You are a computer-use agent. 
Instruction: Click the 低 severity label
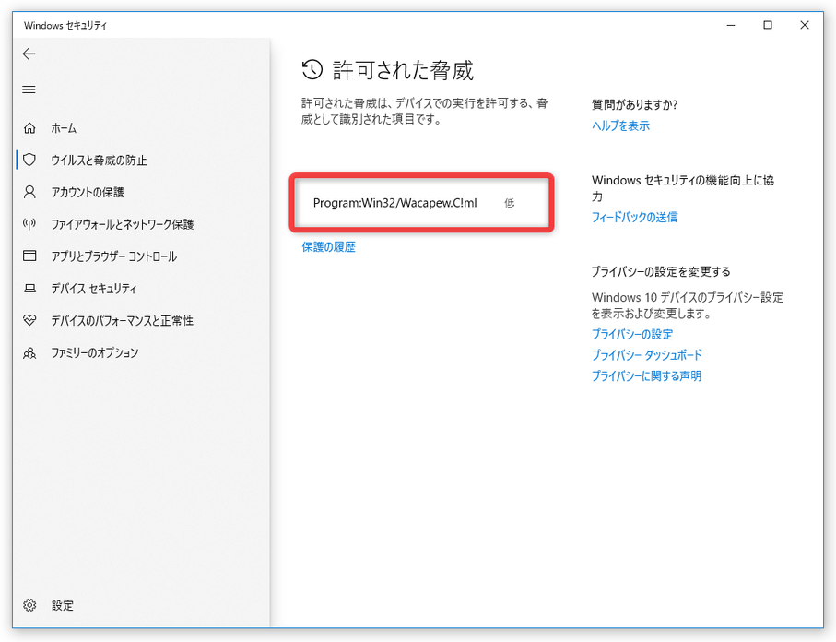509,203
